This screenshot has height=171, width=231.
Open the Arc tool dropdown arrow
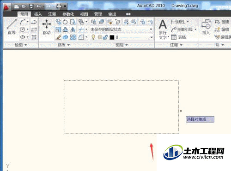(x=28, y=22)
